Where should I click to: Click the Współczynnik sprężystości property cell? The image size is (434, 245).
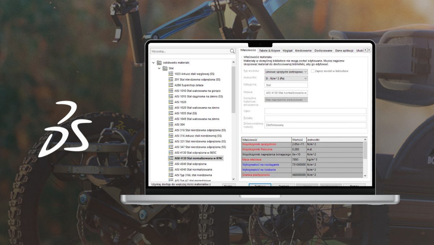[x=266, y=144]
